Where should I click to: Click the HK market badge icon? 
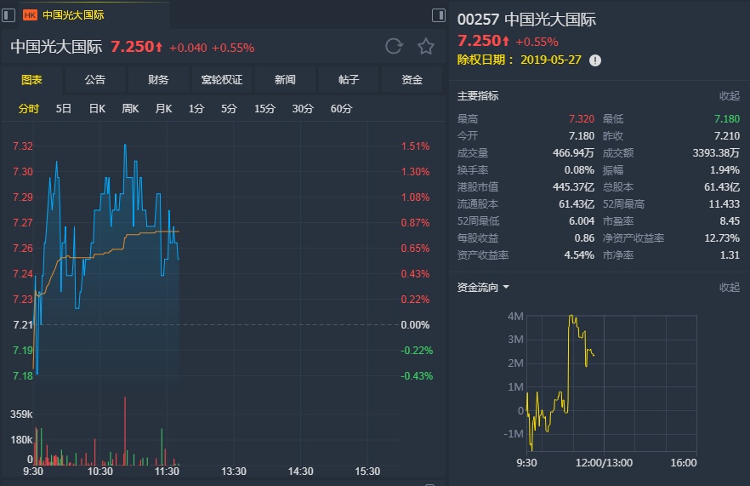[x=30, y=15]
